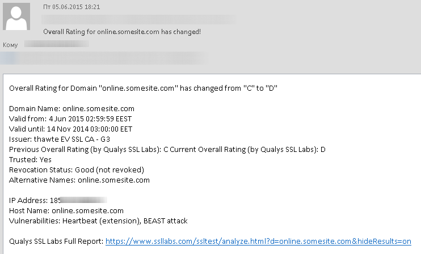421x254 pixels.
Task: Click the rating changed from "C" to "D" line
Action: click(x=143, y=88)
